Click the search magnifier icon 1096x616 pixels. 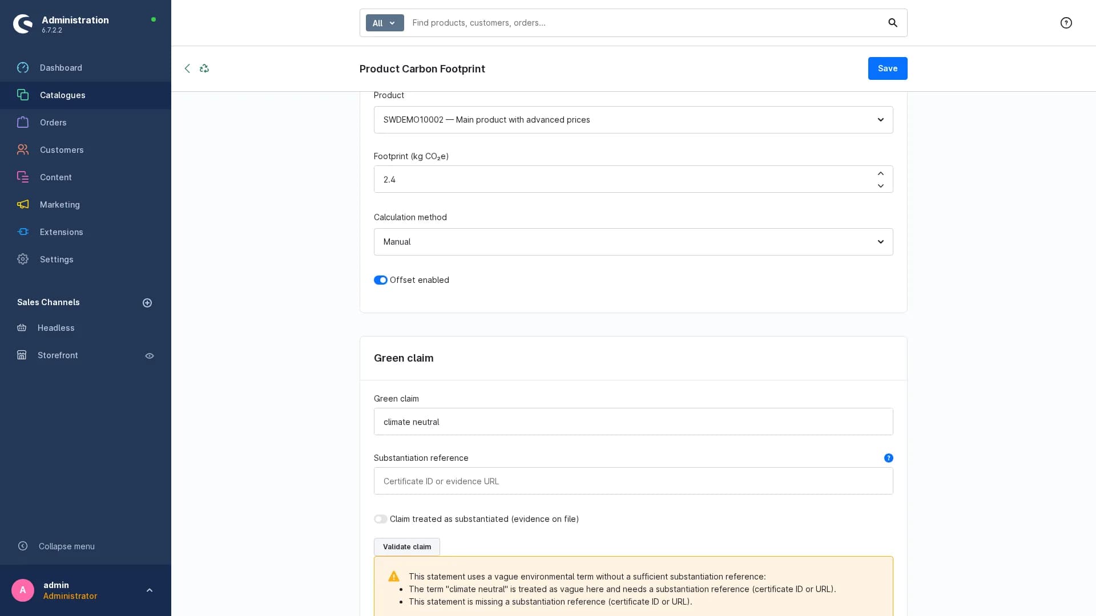[893, 23]
